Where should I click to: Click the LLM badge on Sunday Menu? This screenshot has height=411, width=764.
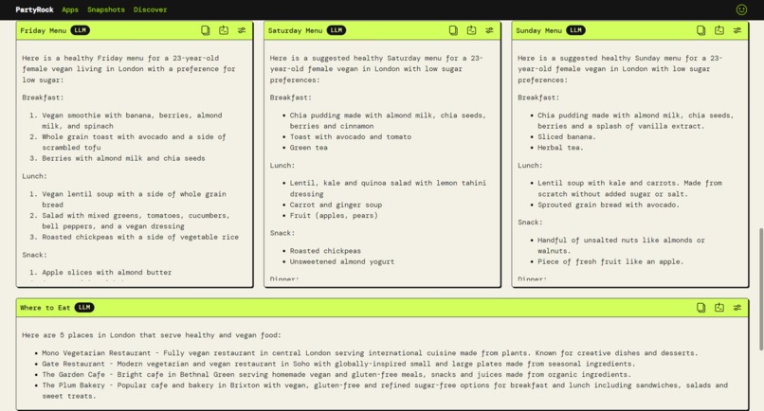point(576,30)
